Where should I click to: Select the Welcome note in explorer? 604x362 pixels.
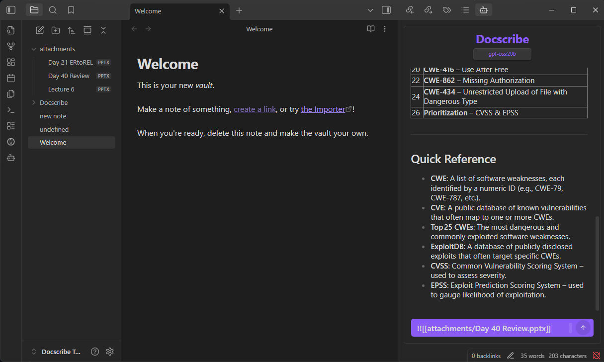point(72,142)
